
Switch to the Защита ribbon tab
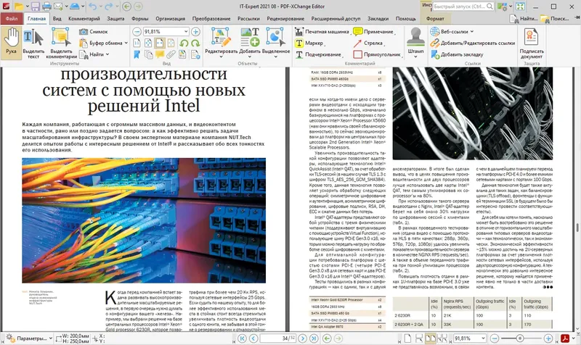[x=115, y=19]
